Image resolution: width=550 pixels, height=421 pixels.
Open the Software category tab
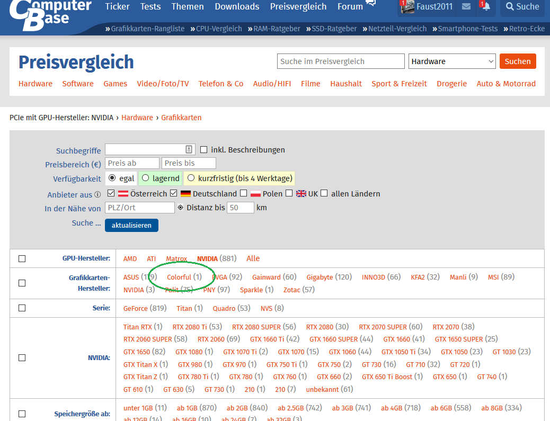click(78, 84)
